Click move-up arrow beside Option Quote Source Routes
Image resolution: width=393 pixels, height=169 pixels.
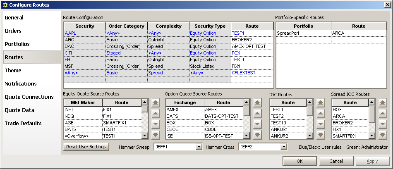point(257,113)
